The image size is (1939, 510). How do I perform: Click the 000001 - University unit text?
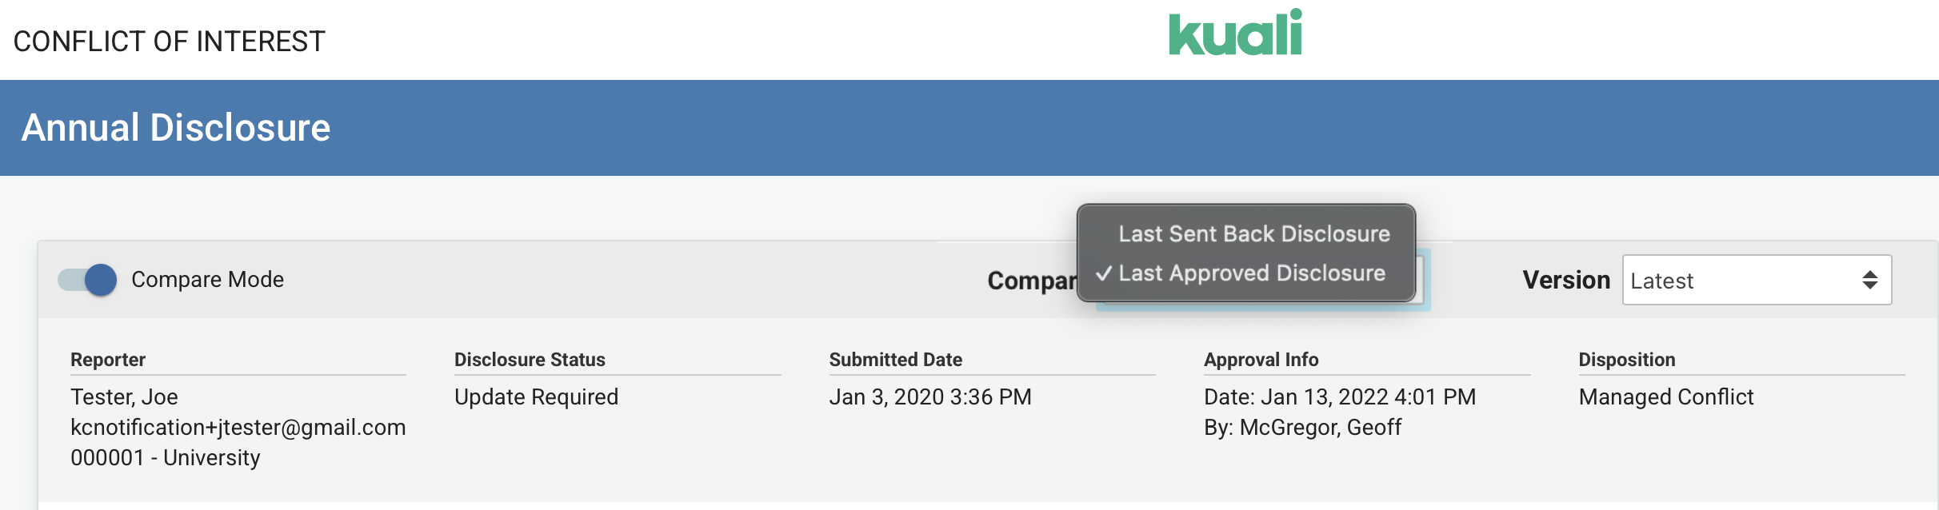coord(166,458)
